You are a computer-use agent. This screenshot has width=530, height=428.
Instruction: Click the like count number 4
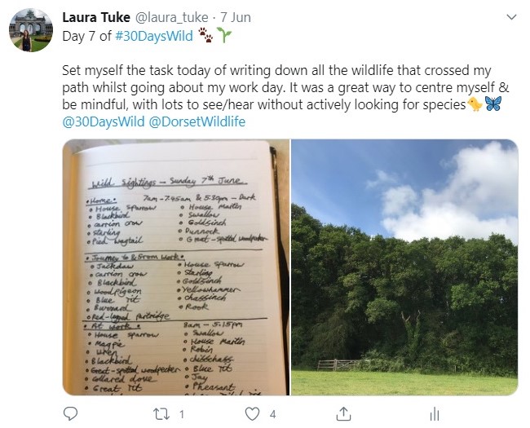click(x=272, y=414)
